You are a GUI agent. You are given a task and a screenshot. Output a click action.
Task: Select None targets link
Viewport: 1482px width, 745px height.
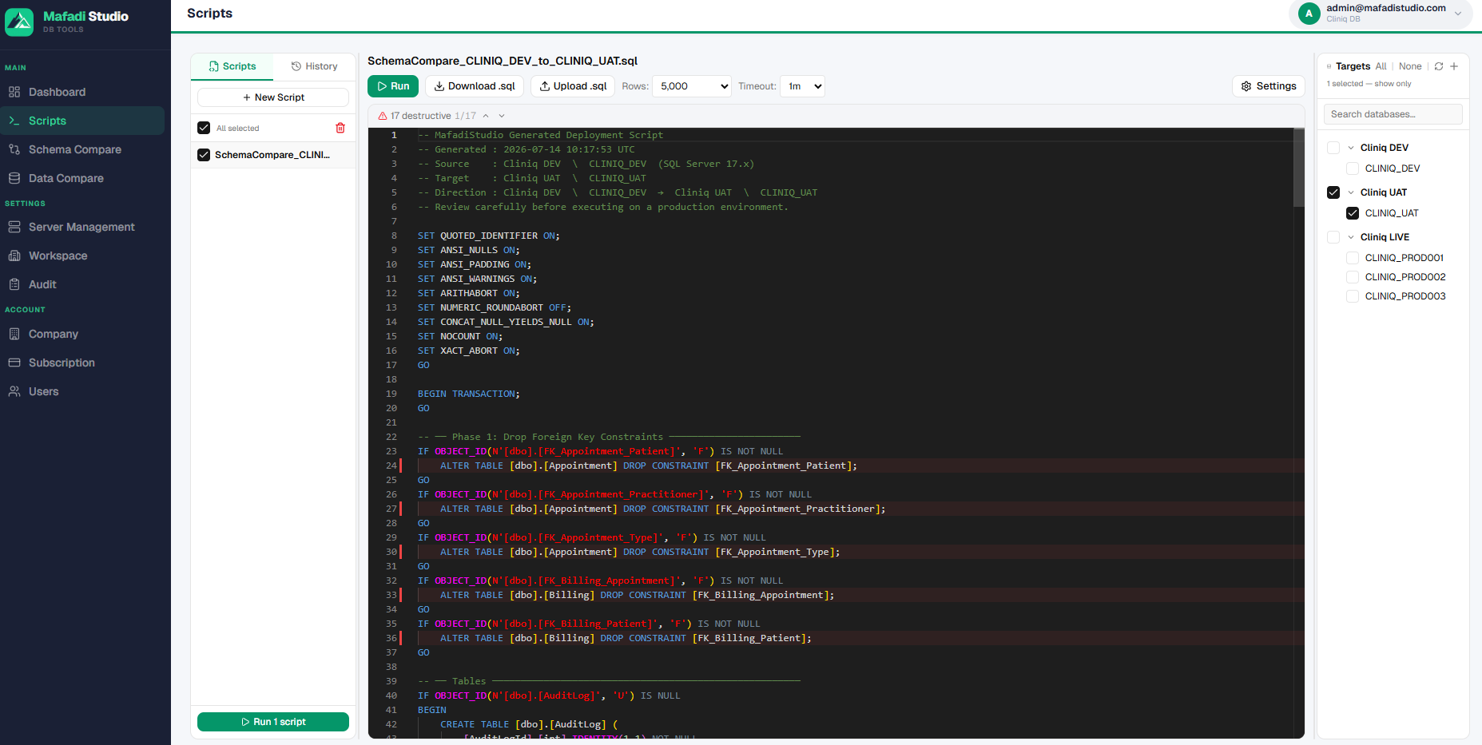pyautogui.click(x=1410, y=66)
